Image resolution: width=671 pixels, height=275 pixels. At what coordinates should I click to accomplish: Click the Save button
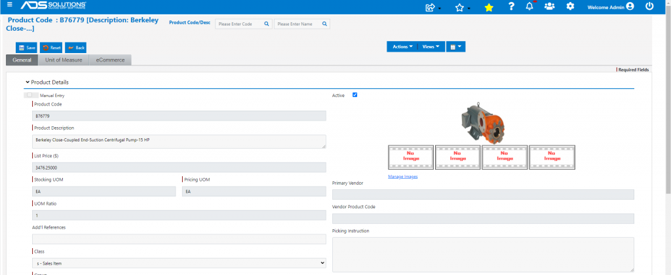pos(26,48)
